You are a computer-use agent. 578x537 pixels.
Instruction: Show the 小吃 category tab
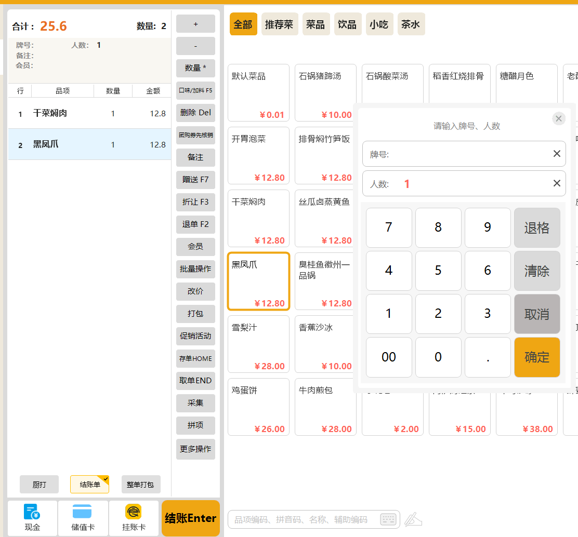[x=379, y=24]
